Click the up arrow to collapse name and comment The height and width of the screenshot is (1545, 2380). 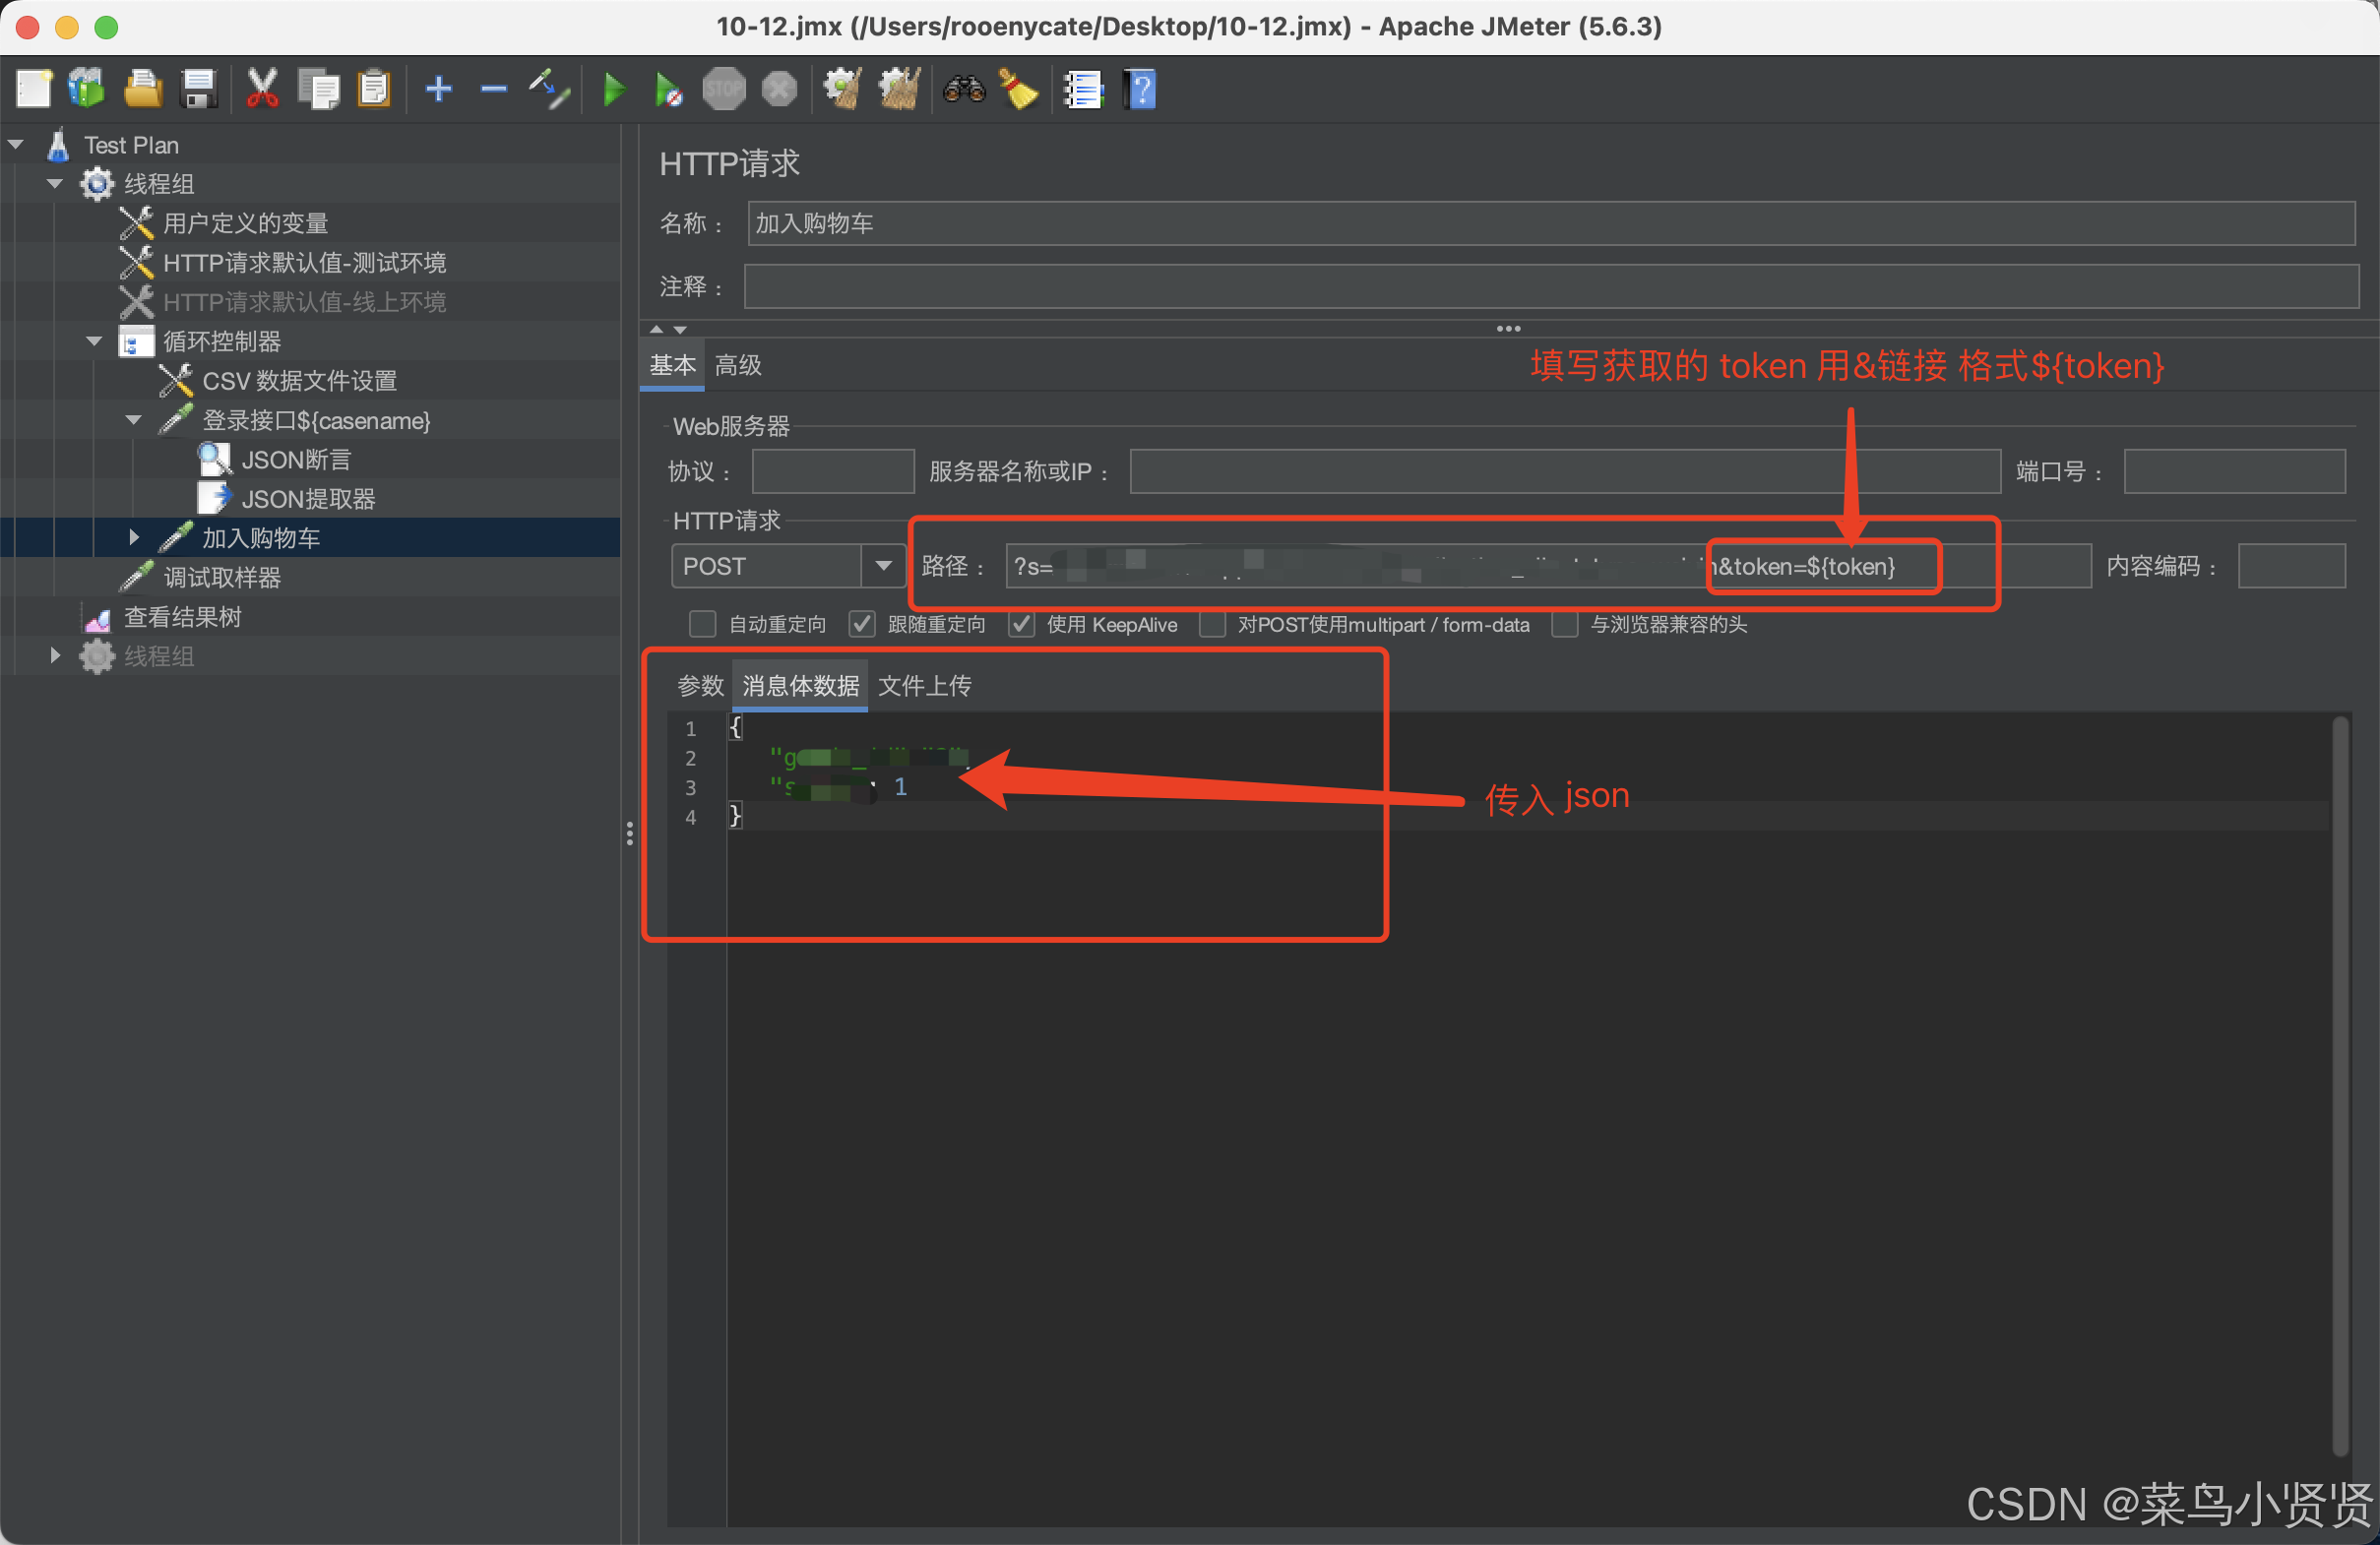coord(656,329)
